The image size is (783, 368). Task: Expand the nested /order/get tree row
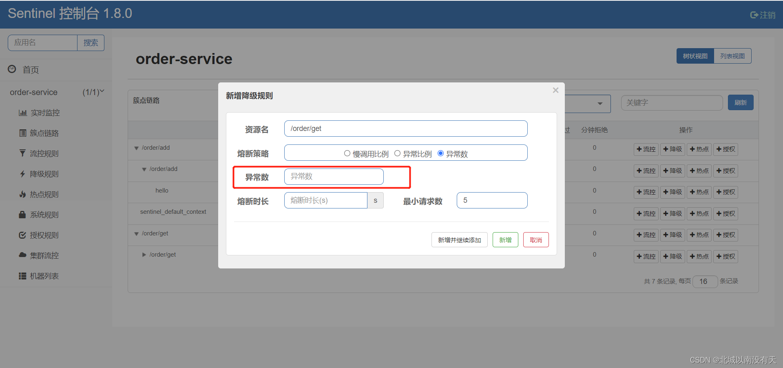click(144, 255)
